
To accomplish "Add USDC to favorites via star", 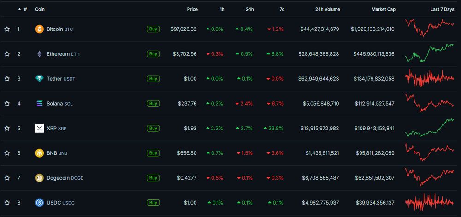I will point(7,203).
